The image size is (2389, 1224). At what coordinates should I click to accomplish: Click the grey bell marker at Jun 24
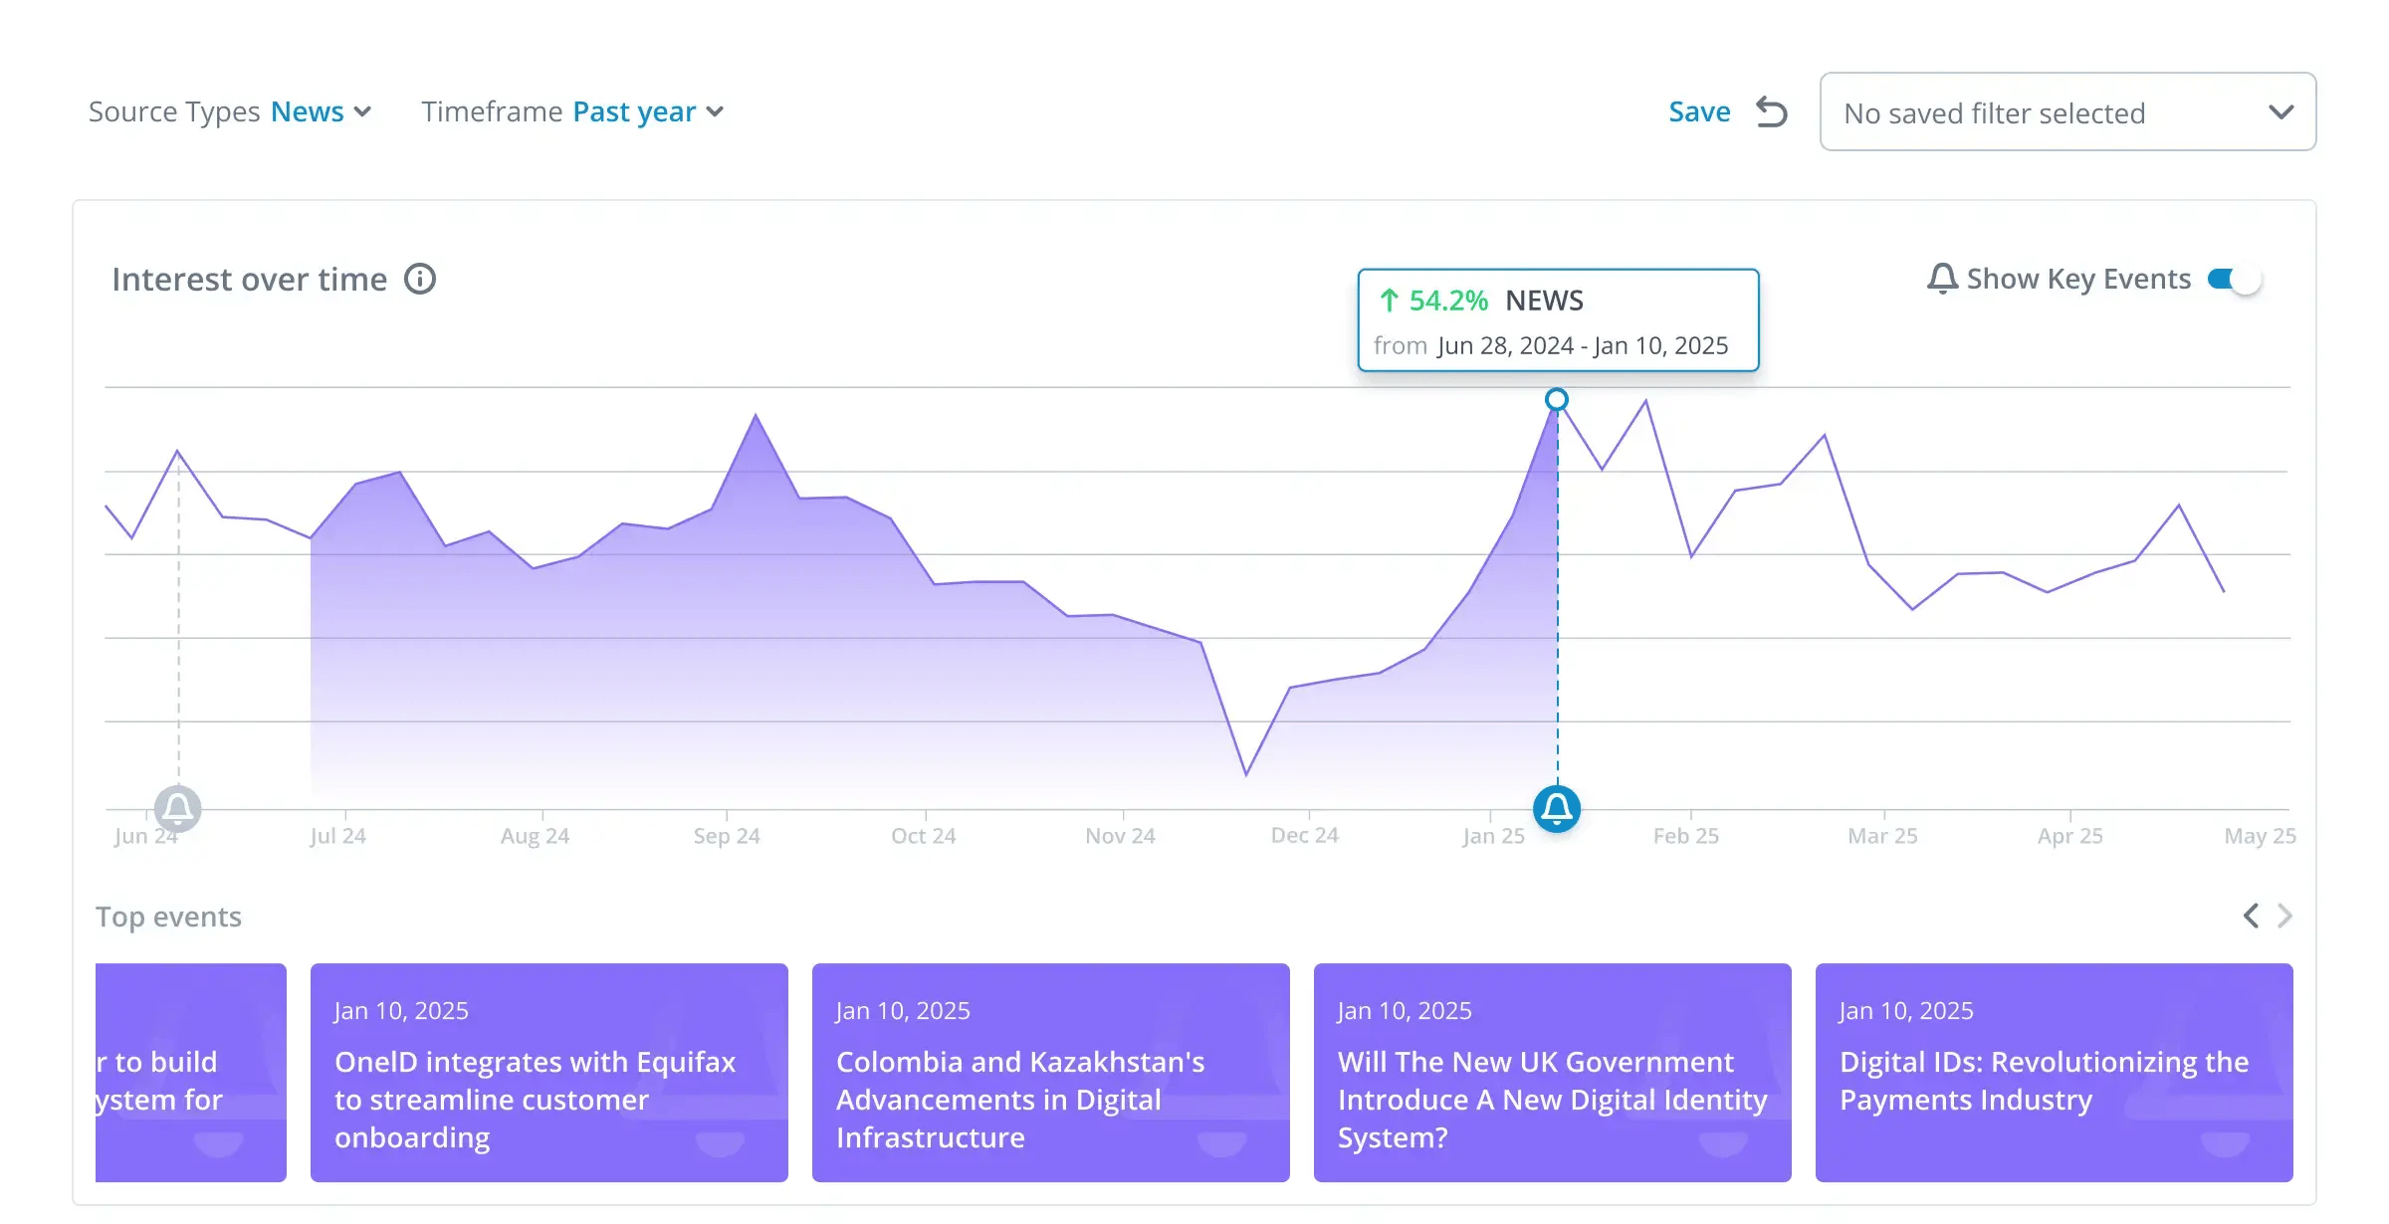(x=178, y=808)
